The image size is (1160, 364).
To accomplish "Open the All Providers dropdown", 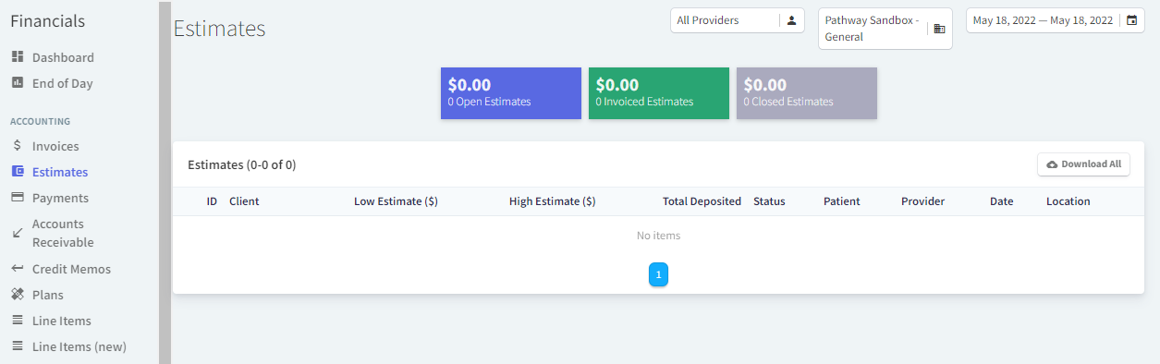I will click(738, 20).
